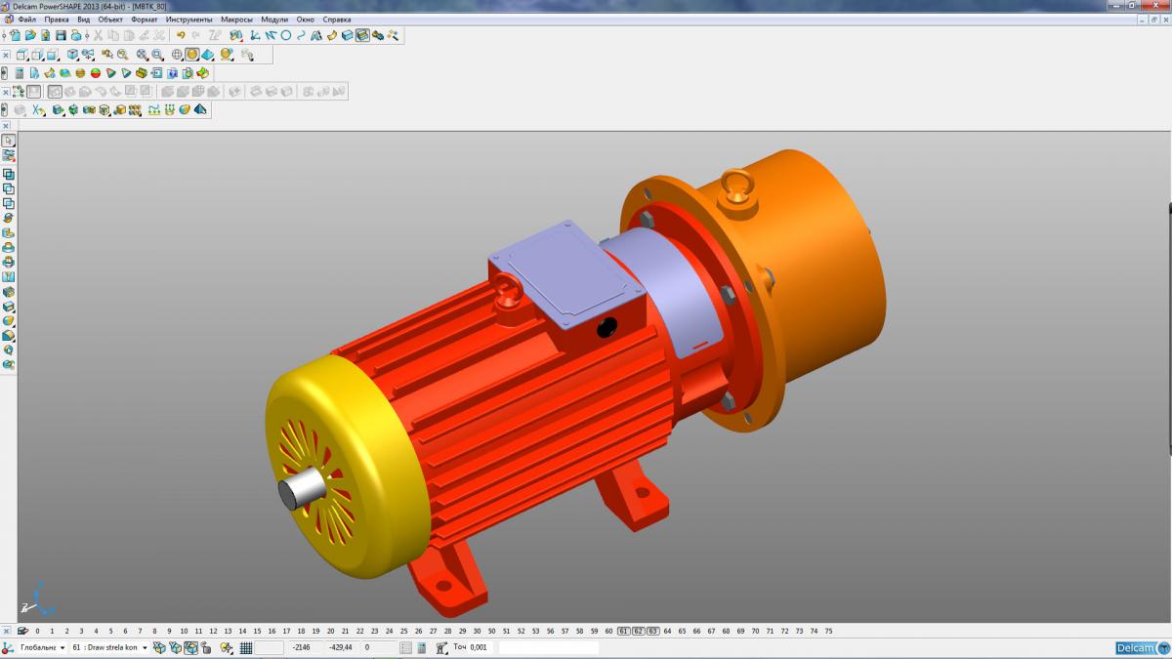Toggle level 63 on the levels bar
Screen dimensions: 1172x659
tap(652, 632)
